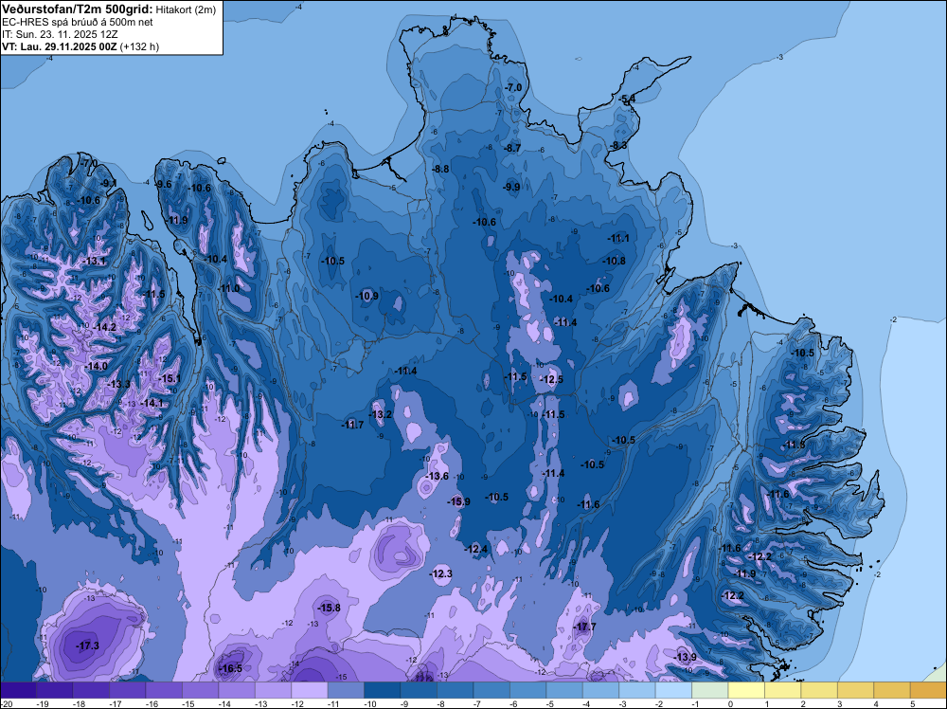Screen dimensions: 947x709
Task: Click the -13.3 temperature value
Action: 118,385
